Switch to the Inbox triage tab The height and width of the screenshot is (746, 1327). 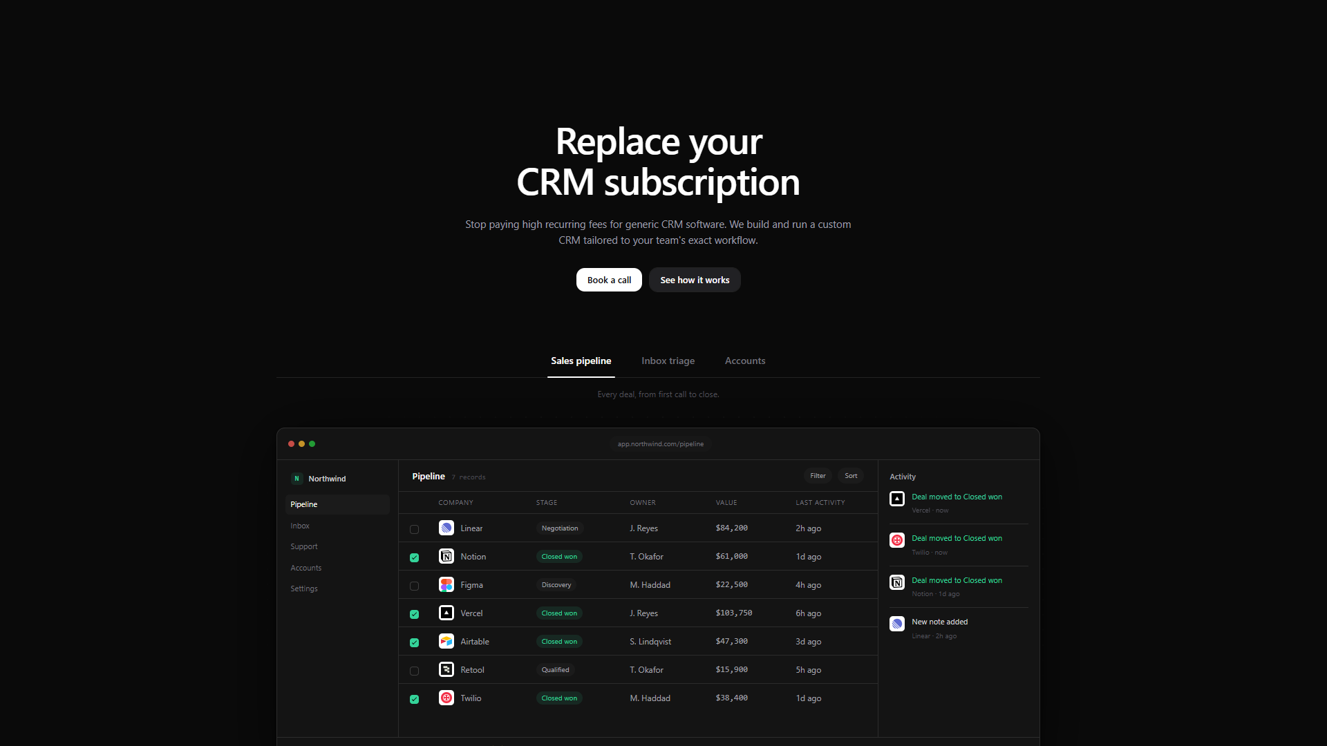[x=668, y=361]
